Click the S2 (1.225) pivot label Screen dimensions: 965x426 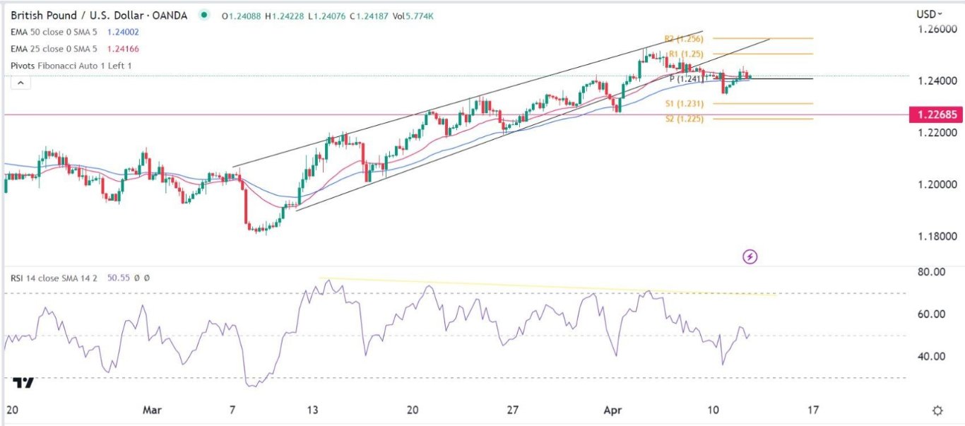[x=683, y=119]
